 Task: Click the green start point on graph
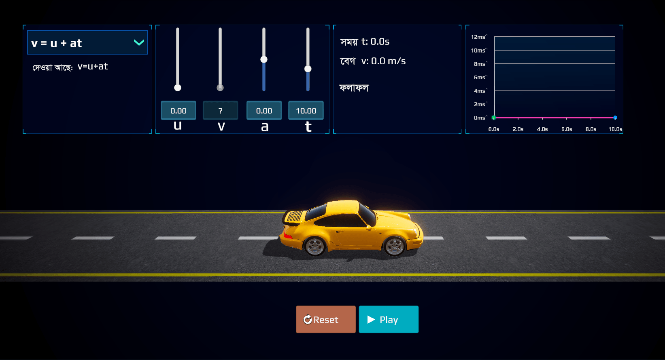[x=494, y=118]
